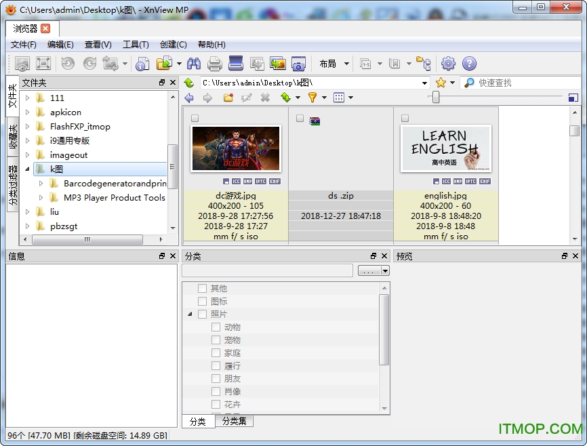Open the 工具(T) menu
Image resolution: width=587 pixels, height=446 pixels.
tap(135, 44)
